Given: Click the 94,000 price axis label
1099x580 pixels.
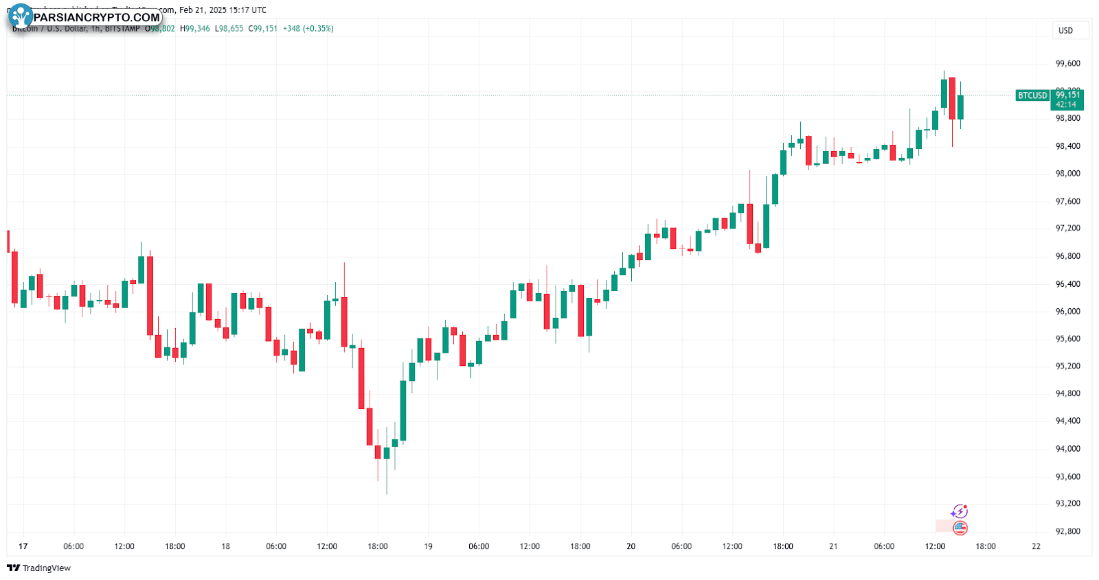Looking at the screenshot, I should (x=1068, y=449).
